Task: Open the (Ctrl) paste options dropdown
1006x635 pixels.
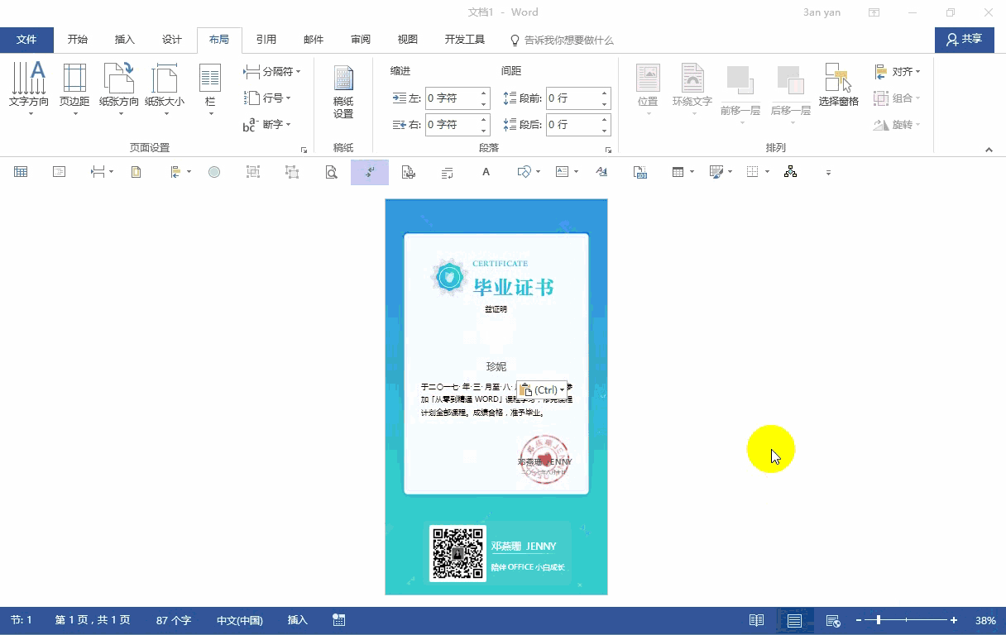Action: pyautogui.click(x=543, y=390)
